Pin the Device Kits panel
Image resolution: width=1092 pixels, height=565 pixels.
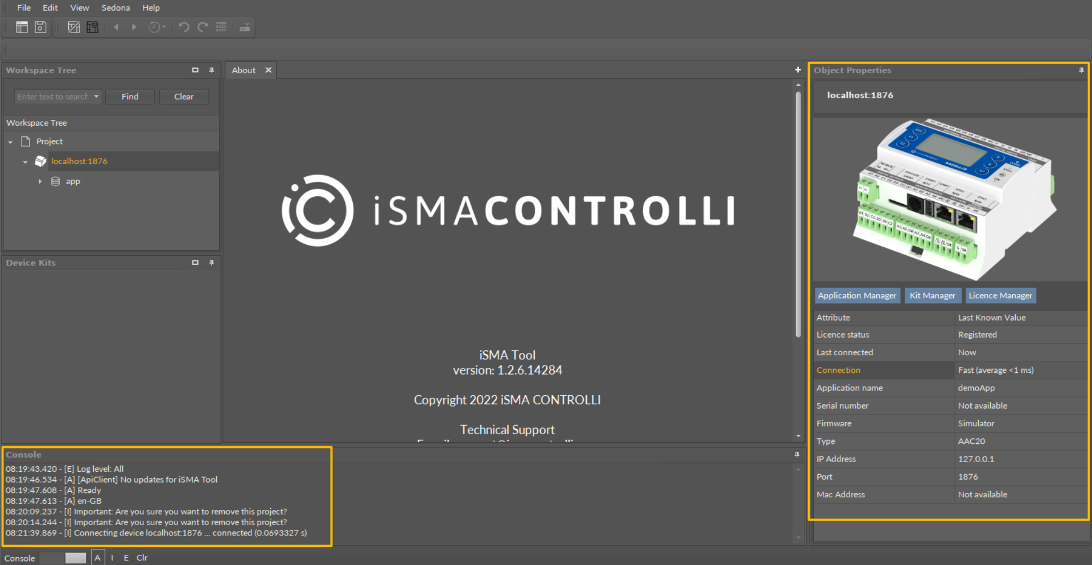click(212, 263)
